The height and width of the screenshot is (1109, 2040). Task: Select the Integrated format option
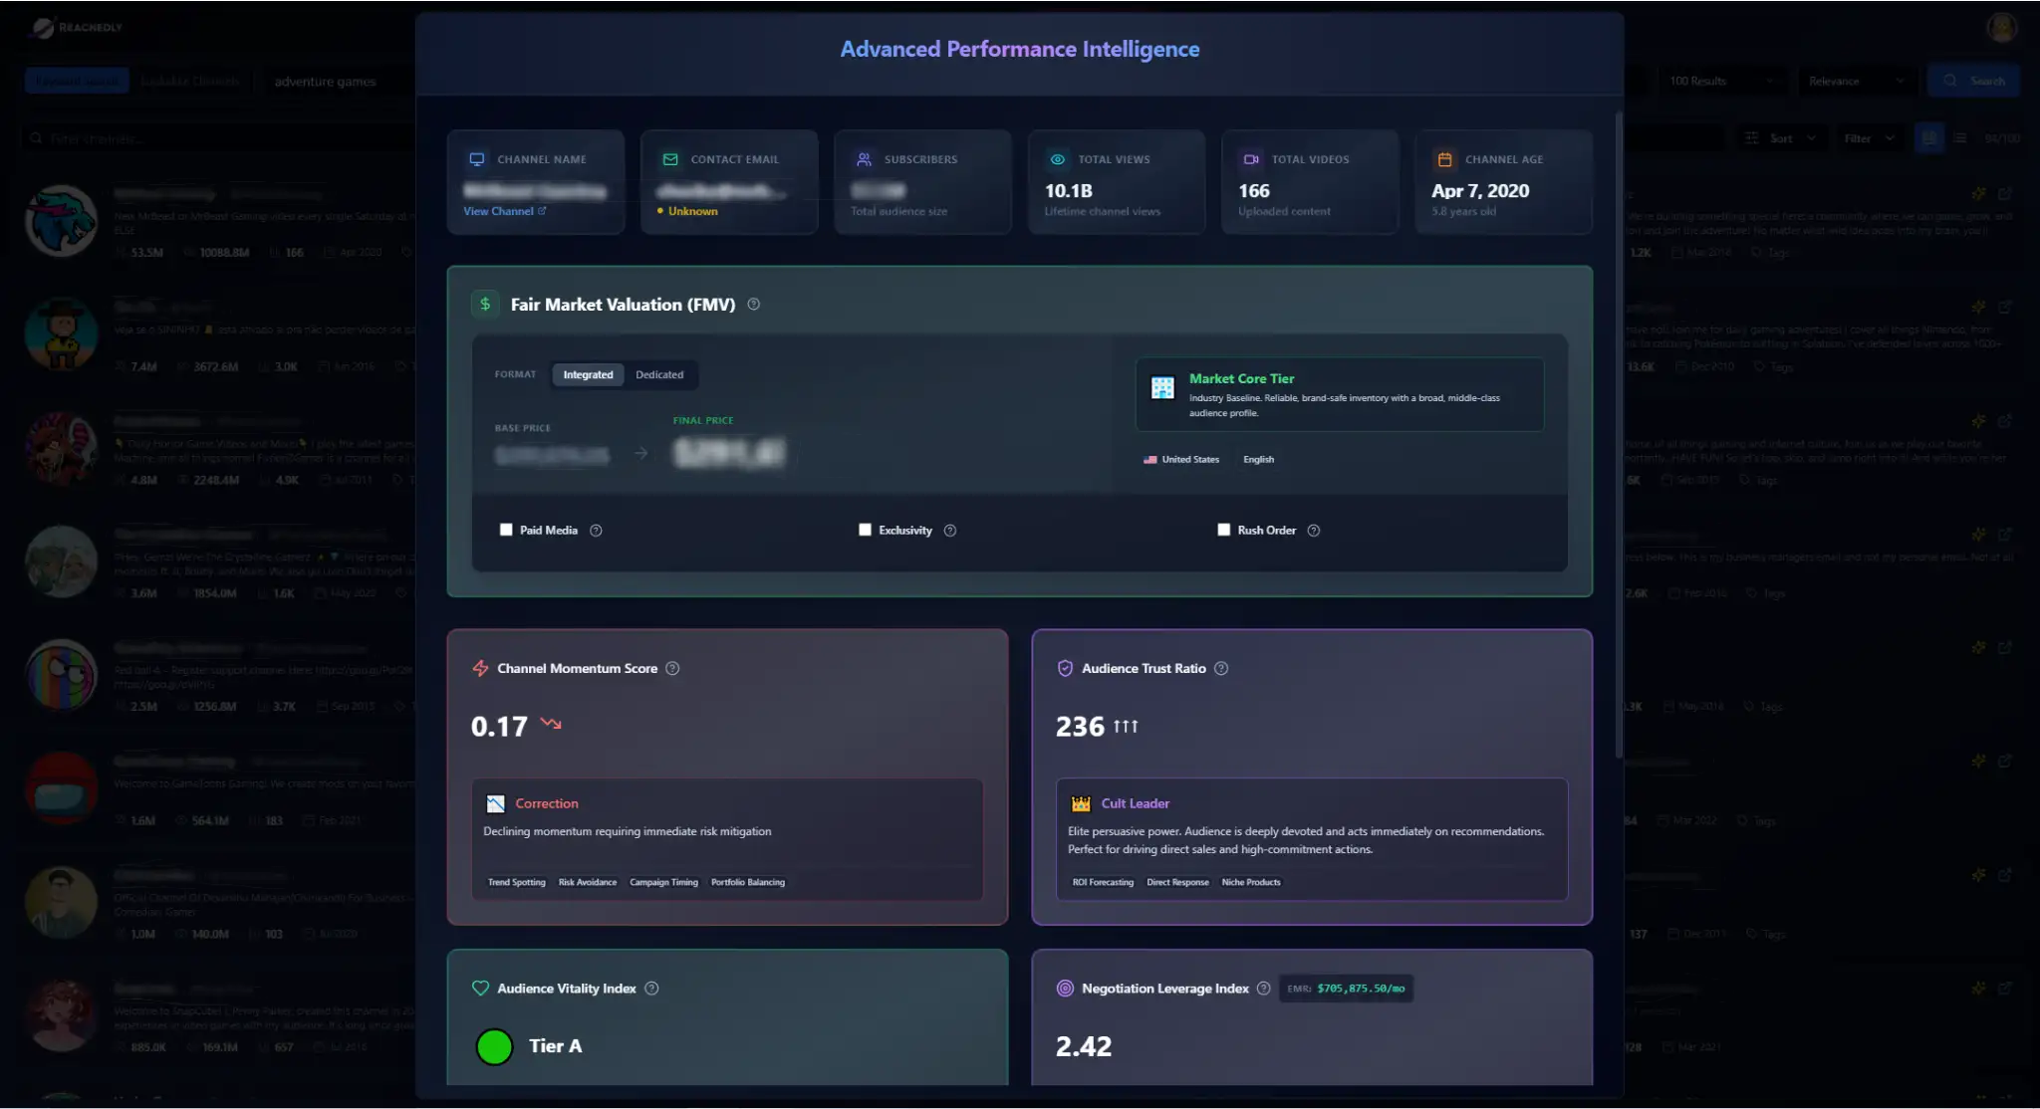pyautogui.click(x=588, y=375)
